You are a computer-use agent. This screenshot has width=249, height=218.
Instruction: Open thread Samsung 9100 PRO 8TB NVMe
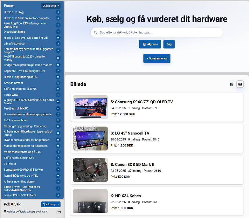(x=23, y=170)
